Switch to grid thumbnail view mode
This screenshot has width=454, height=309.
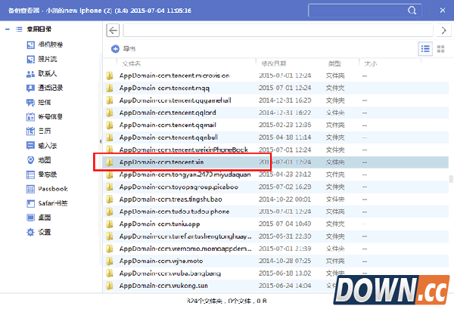click(442, 48)
